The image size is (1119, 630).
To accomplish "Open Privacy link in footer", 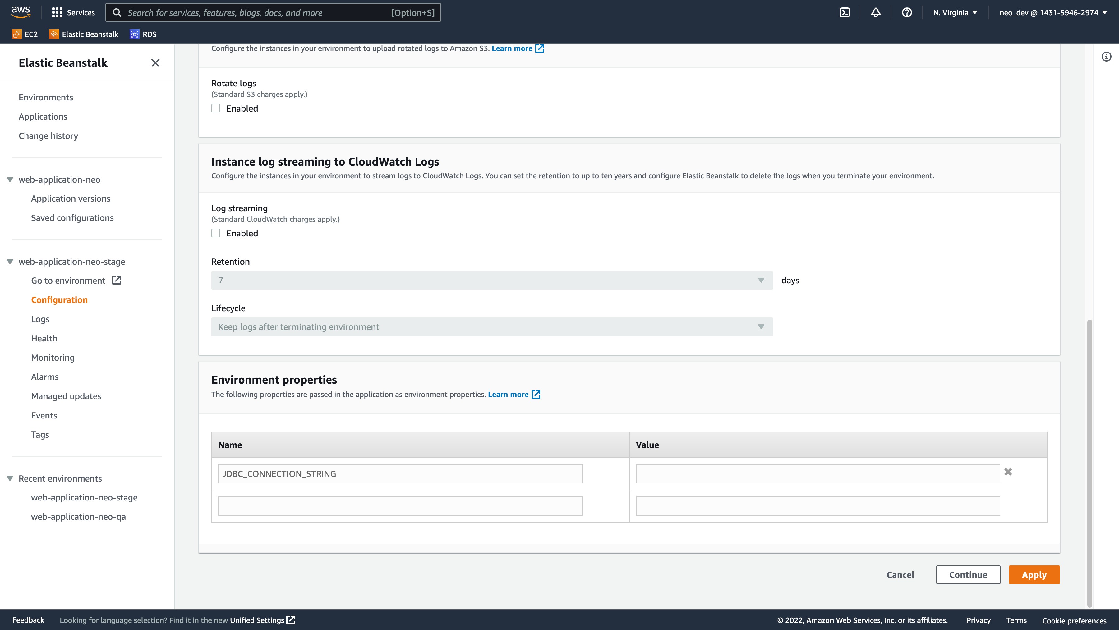I will click(978, 620).
